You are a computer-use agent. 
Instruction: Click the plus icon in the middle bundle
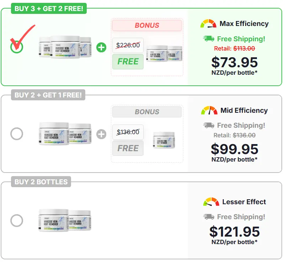pos(101,134)
